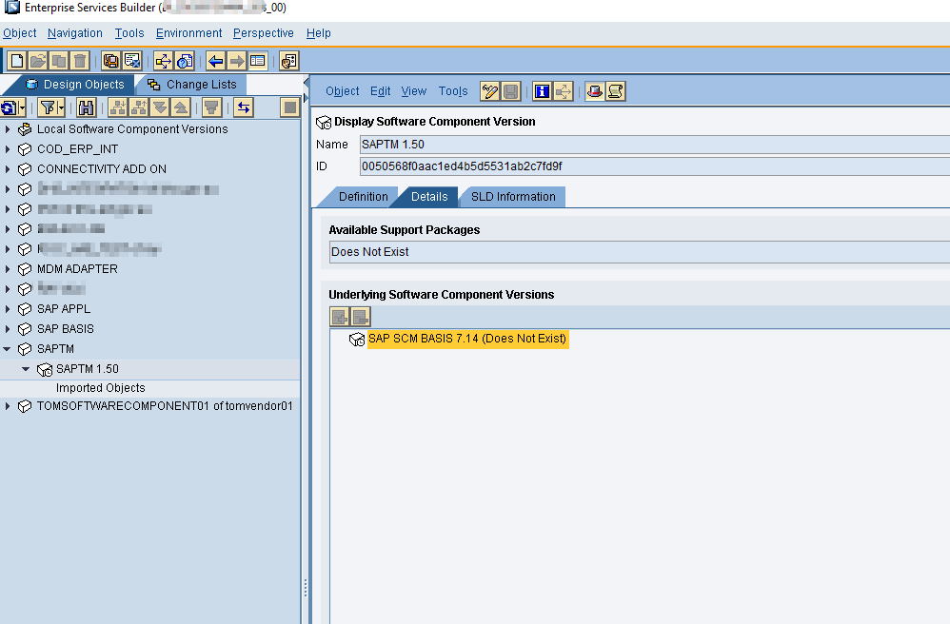The width and height of the screenshot is (950, 624).
Task: Expand the MDM ADAPTER node
Action: [x=8, y=269]
